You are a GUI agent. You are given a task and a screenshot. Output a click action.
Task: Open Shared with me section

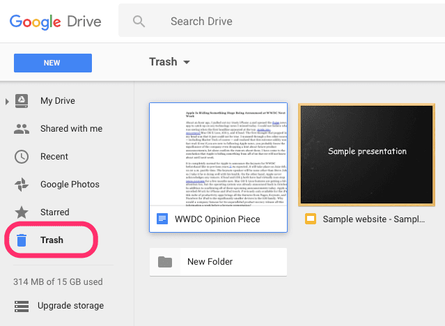(71, 129)
